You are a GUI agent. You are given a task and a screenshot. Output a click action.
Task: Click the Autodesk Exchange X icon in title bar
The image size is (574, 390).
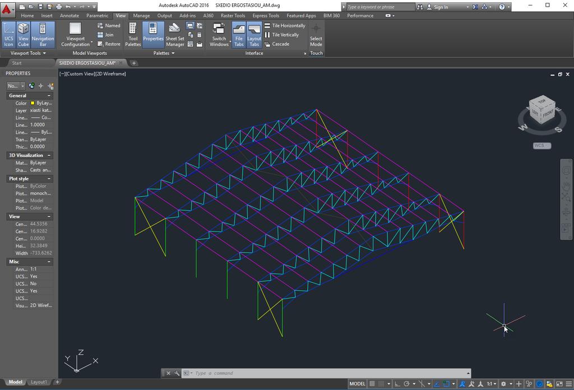coord(475,7)
